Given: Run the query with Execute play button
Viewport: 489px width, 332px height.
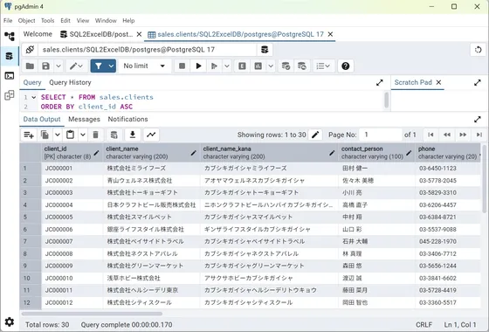Looking at the screenshot, I should coord(198,66).
